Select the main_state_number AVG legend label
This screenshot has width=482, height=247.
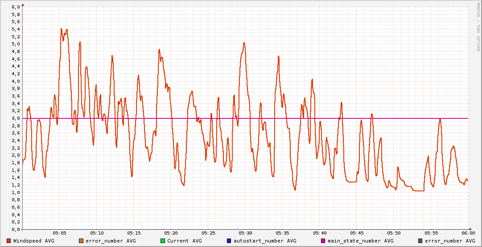click(x=361, y=241)
